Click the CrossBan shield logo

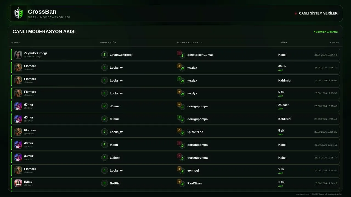pos(19,13)
